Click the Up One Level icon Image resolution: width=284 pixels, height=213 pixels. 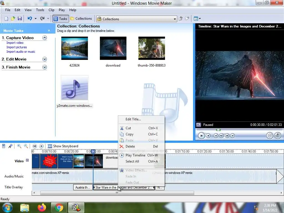click(181, 19)
